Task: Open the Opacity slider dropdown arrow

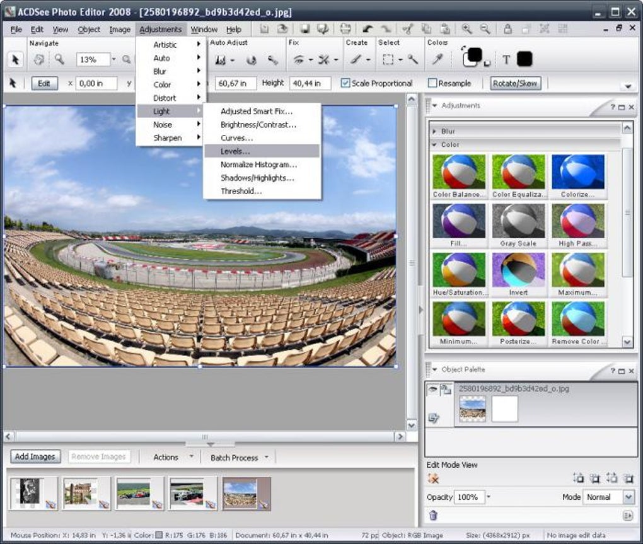Action: [x=489, y=497]
